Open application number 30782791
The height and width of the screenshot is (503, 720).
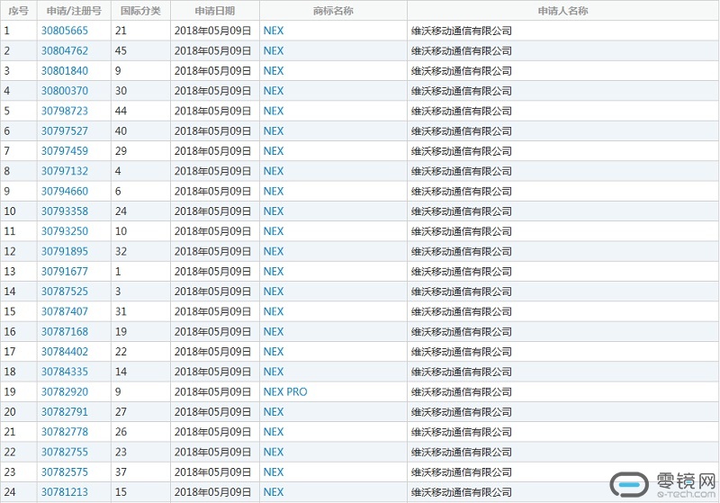pyautogui.click(x=64, y=412)
